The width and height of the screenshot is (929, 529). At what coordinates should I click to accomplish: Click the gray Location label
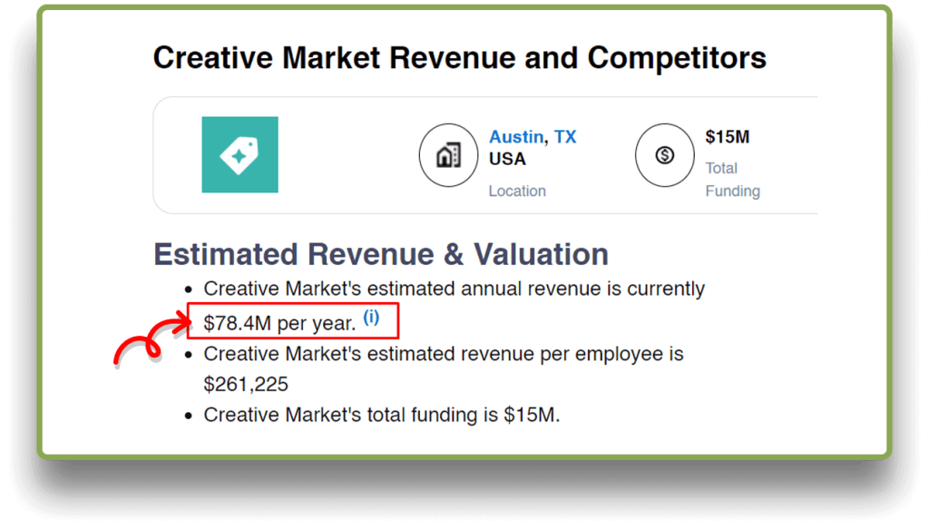[517, 191]
